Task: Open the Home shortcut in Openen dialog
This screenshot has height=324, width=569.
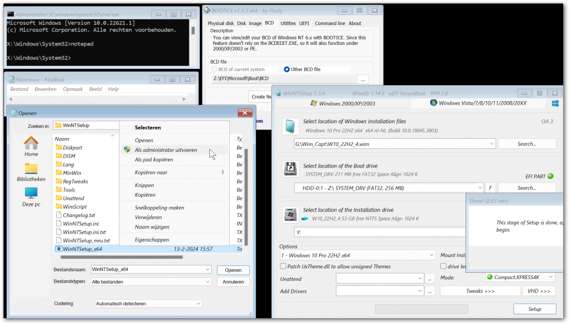Action: [x=31, y=147]
